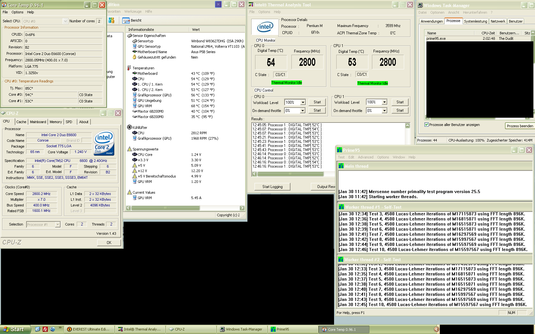Image resolution: width=535 pixels, height=334 pixels.
Task: Switch to the Anwendungen tab in Task-Manager
Action: click(432, 21)
